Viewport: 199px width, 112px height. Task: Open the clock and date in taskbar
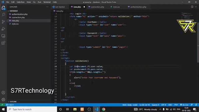click(x=186, y=109)
